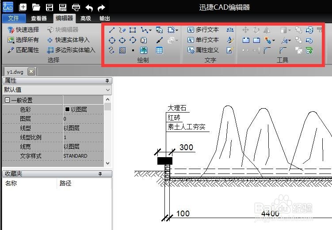
Task: Click 快速选择 button
Action: [23, 30]
